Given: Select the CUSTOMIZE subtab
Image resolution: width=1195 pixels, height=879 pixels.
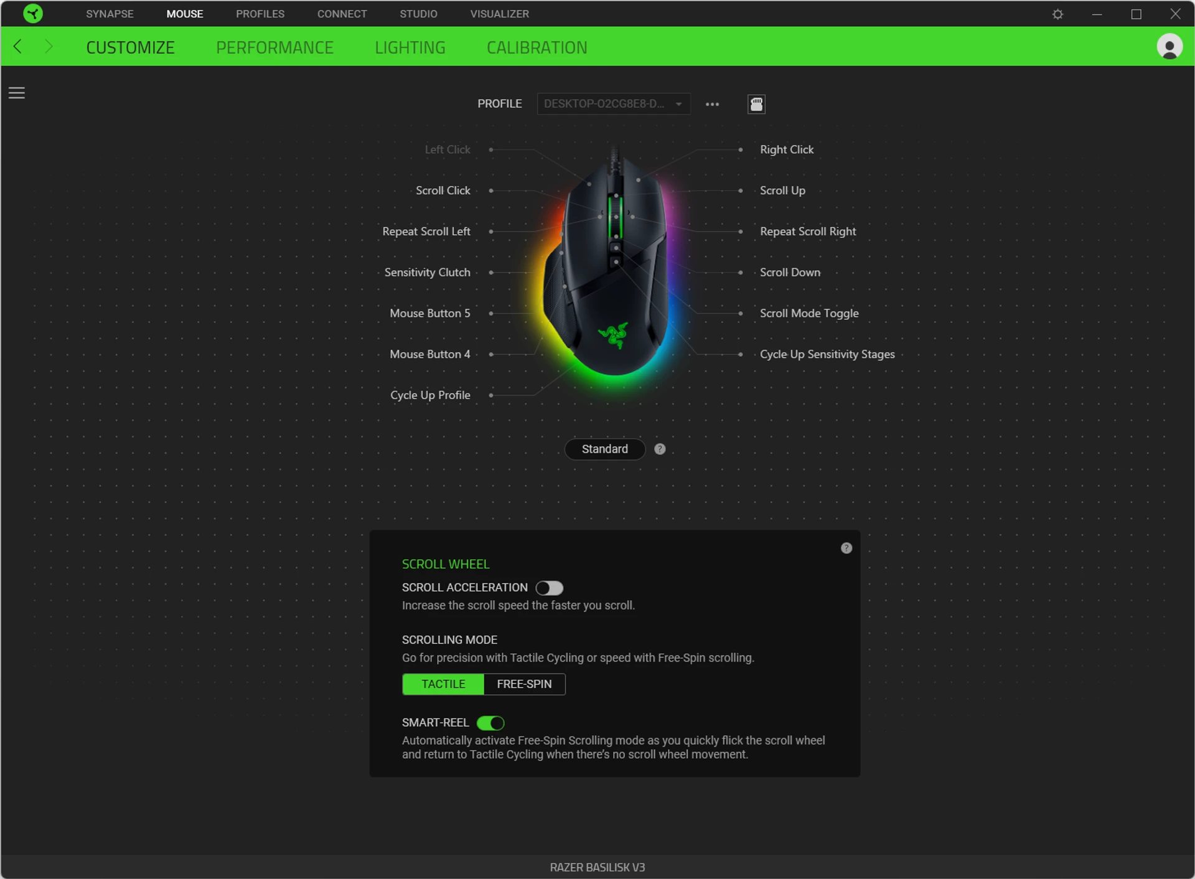Looking at the screenshot, I should [130, 47].
